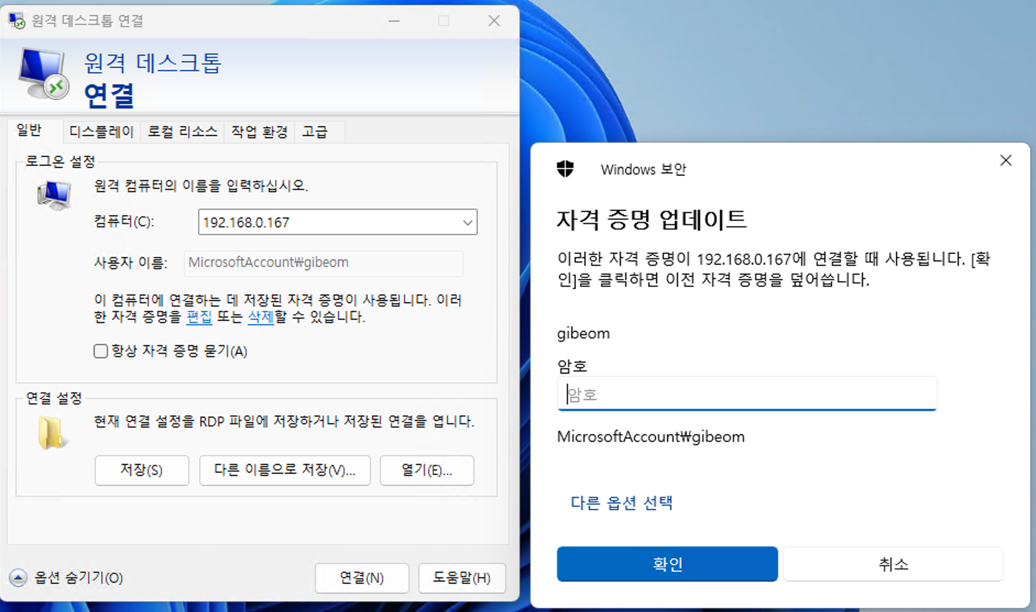Confirm credentials with the 확인 button

pyautogui.click(x=667, y=564)
